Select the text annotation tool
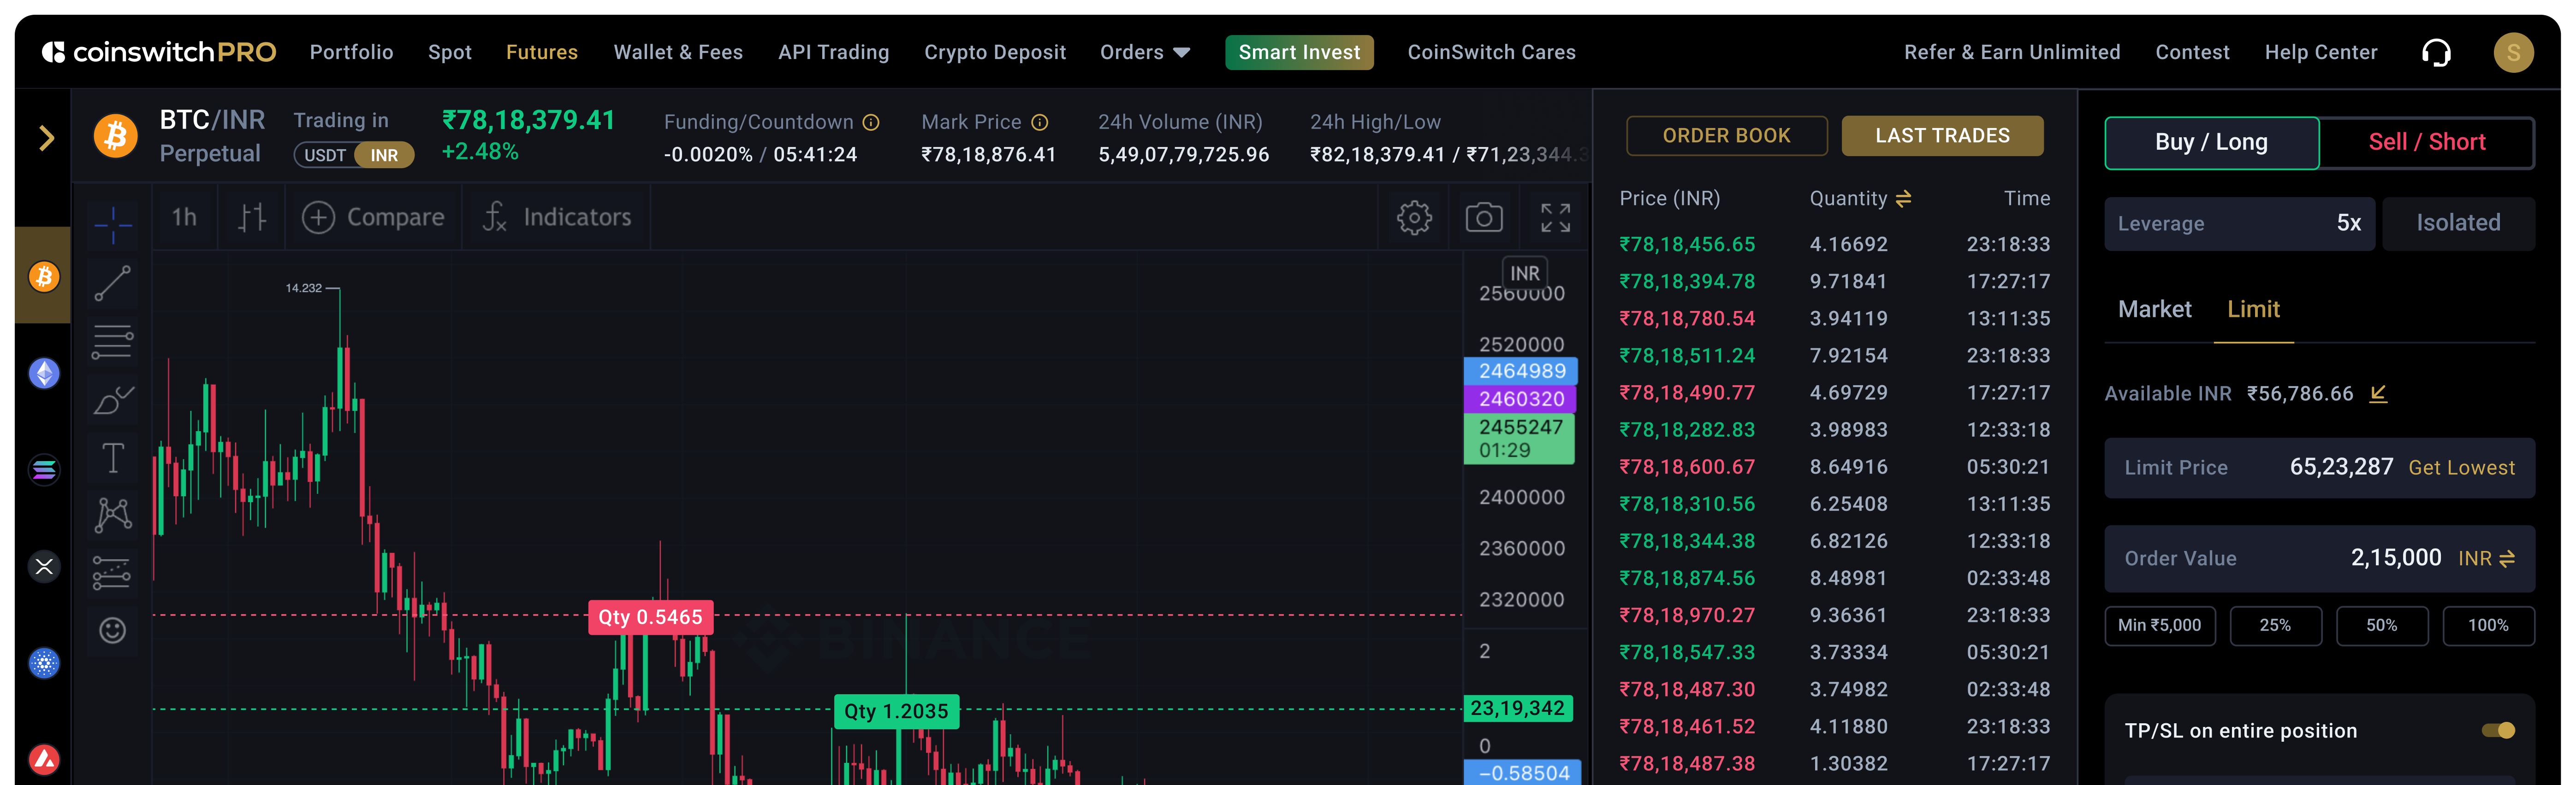The width and height of the screenshot is (2576, 785). click(x=112, y=458)
